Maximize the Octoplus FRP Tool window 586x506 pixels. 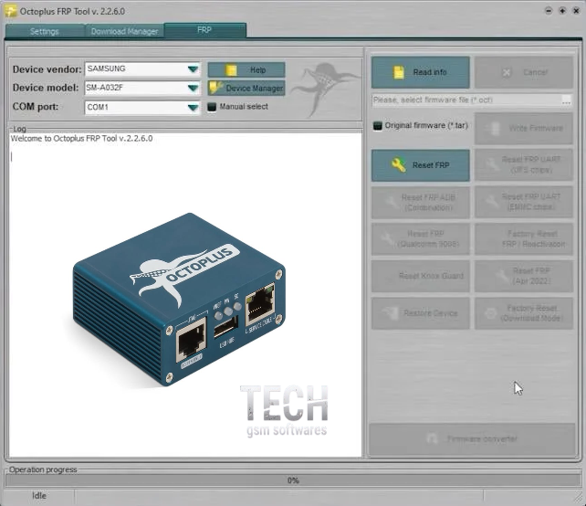tap(562, 11)
